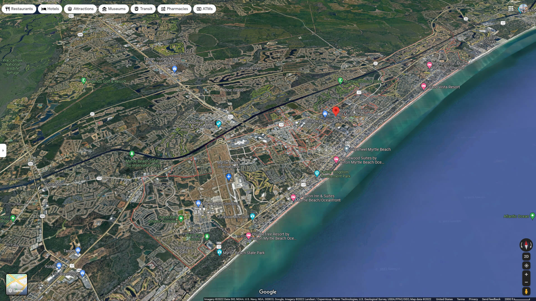This screenshot has height=301, width=536.
Task: Reset the compass to face north
Action: (526, 245)
